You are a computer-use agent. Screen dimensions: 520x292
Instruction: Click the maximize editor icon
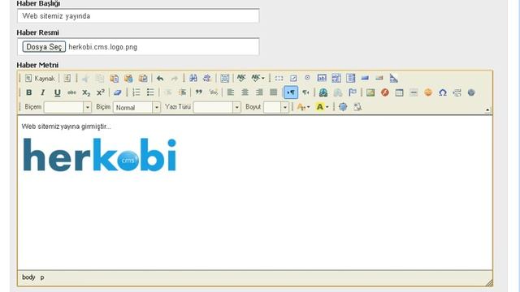click(343, 107)
